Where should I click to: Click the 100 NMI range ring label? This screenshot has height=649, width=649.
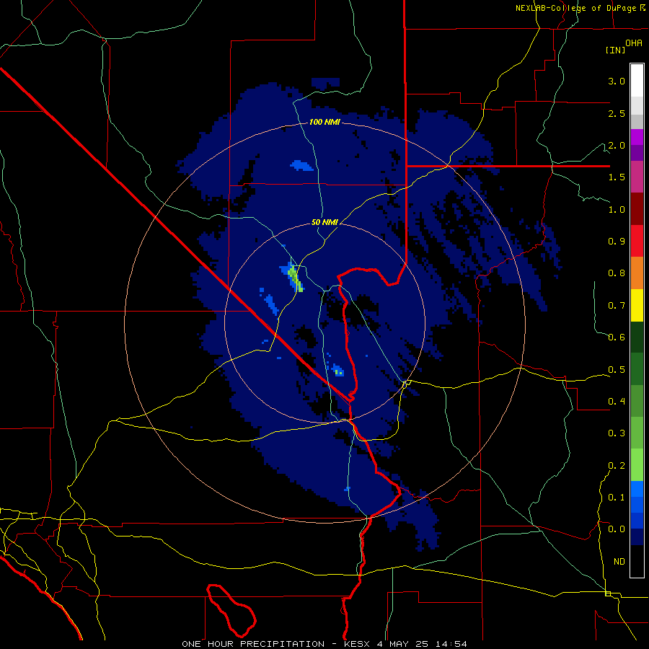pyautogui.click(x=324, y=122)
